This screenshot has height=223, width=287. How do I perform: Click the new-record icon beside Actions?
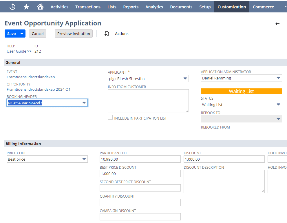point(107,34)
